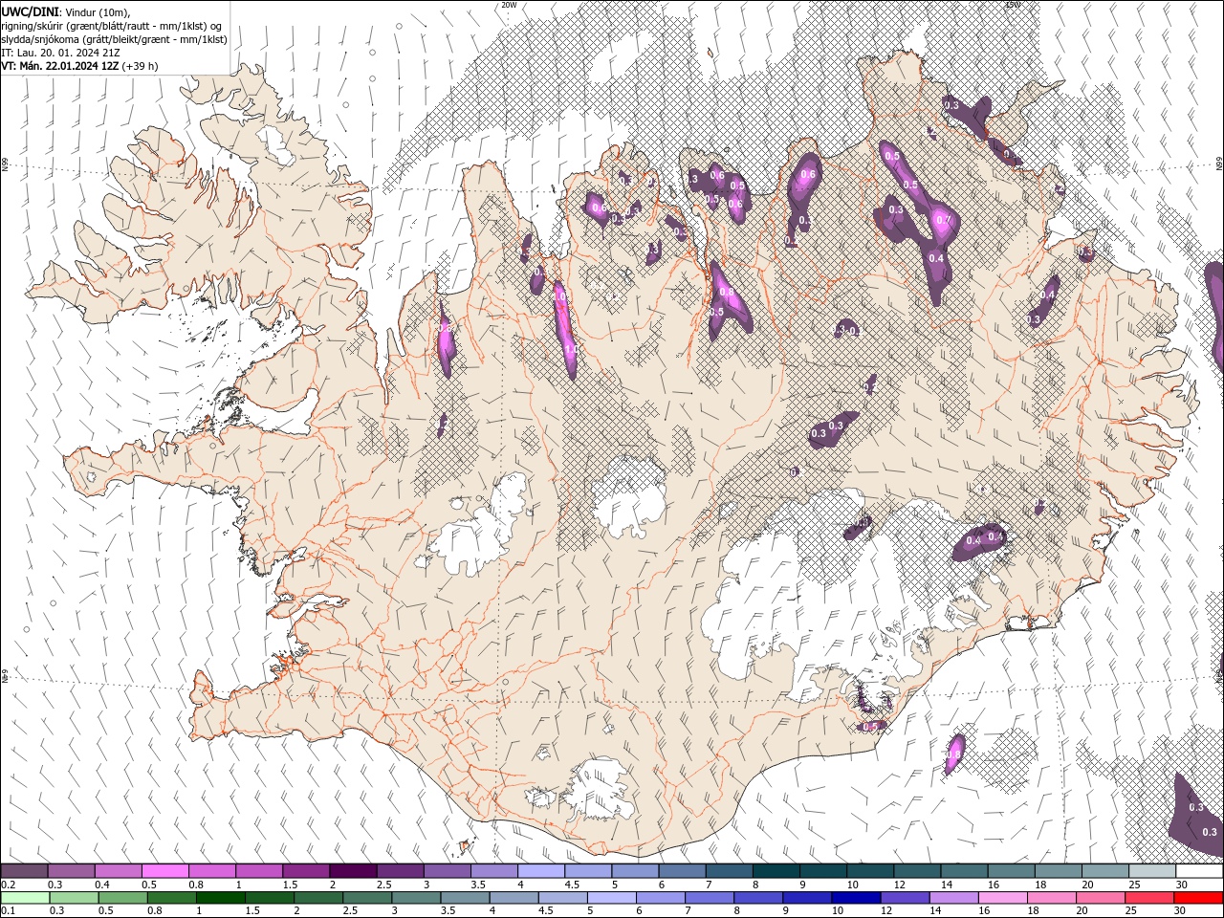Select the 8 swatch in the upper snow legend
Screen dimensions: 1224x918
[x=776, y=871]
